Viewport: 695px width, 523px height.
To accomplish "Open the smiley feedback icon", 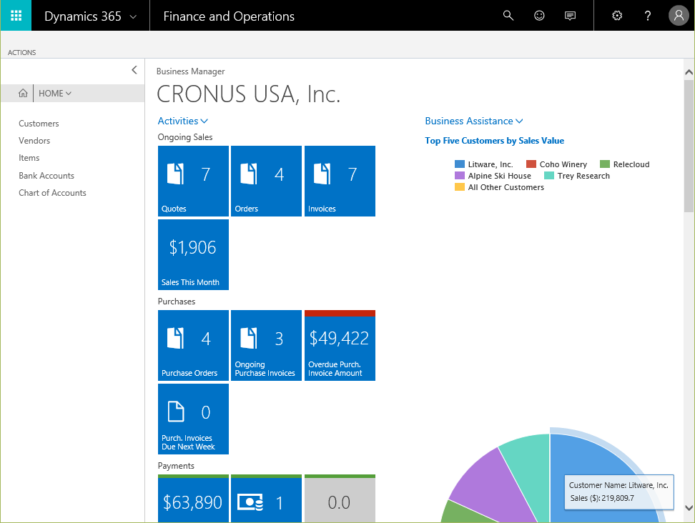I will pyautogui.click(x=539, y=16).
